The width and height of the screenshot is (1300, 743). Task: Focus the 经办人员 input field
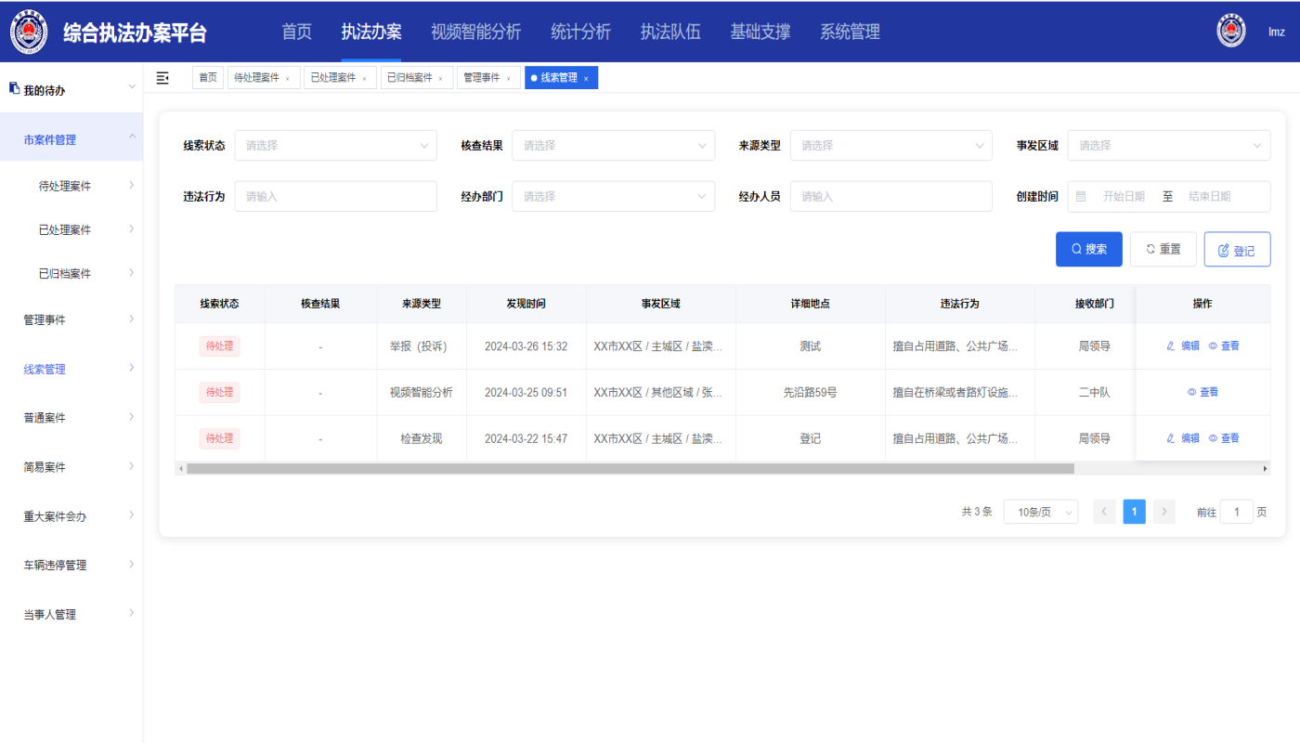[891, 196]
